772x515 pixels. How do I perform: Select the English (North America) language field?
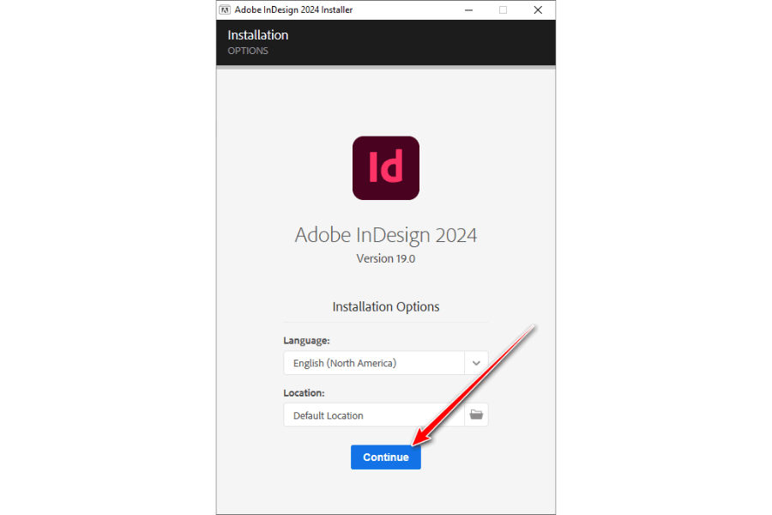tap(373, 363)
